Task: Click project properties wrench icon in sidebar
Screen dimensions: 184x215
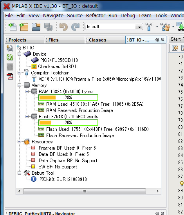Action: coord(10,48)
